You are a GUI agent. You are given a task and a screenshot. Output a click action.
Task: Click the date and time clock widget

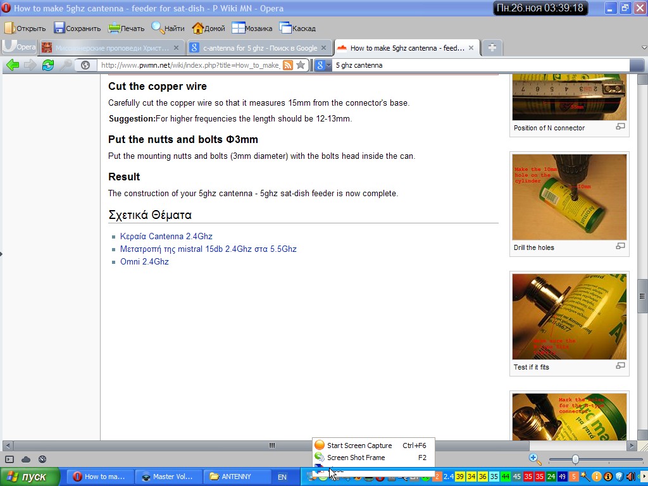(x=540, y=8)
